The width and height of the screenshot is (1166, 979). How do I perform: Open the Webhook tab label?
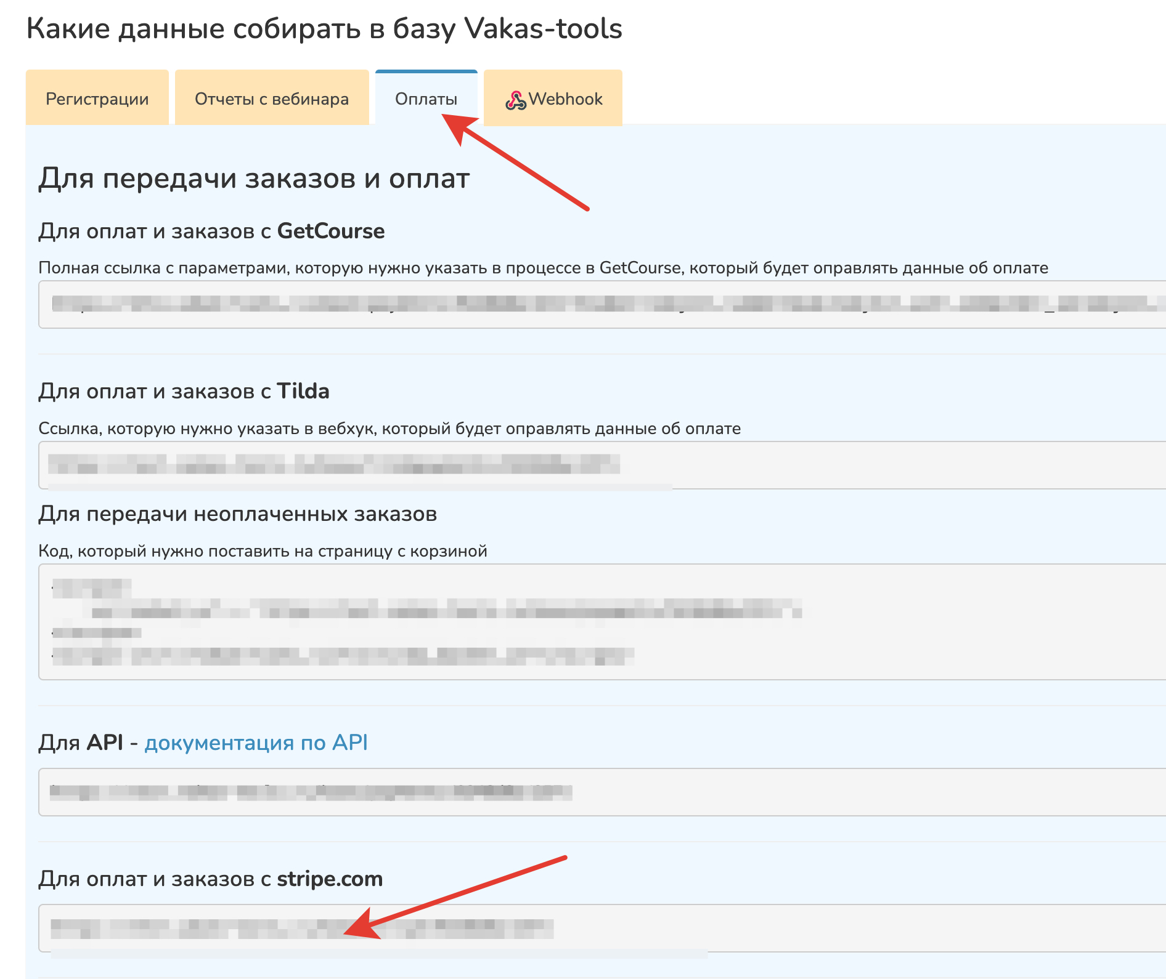pyautogui.click(x=565, y=99)
